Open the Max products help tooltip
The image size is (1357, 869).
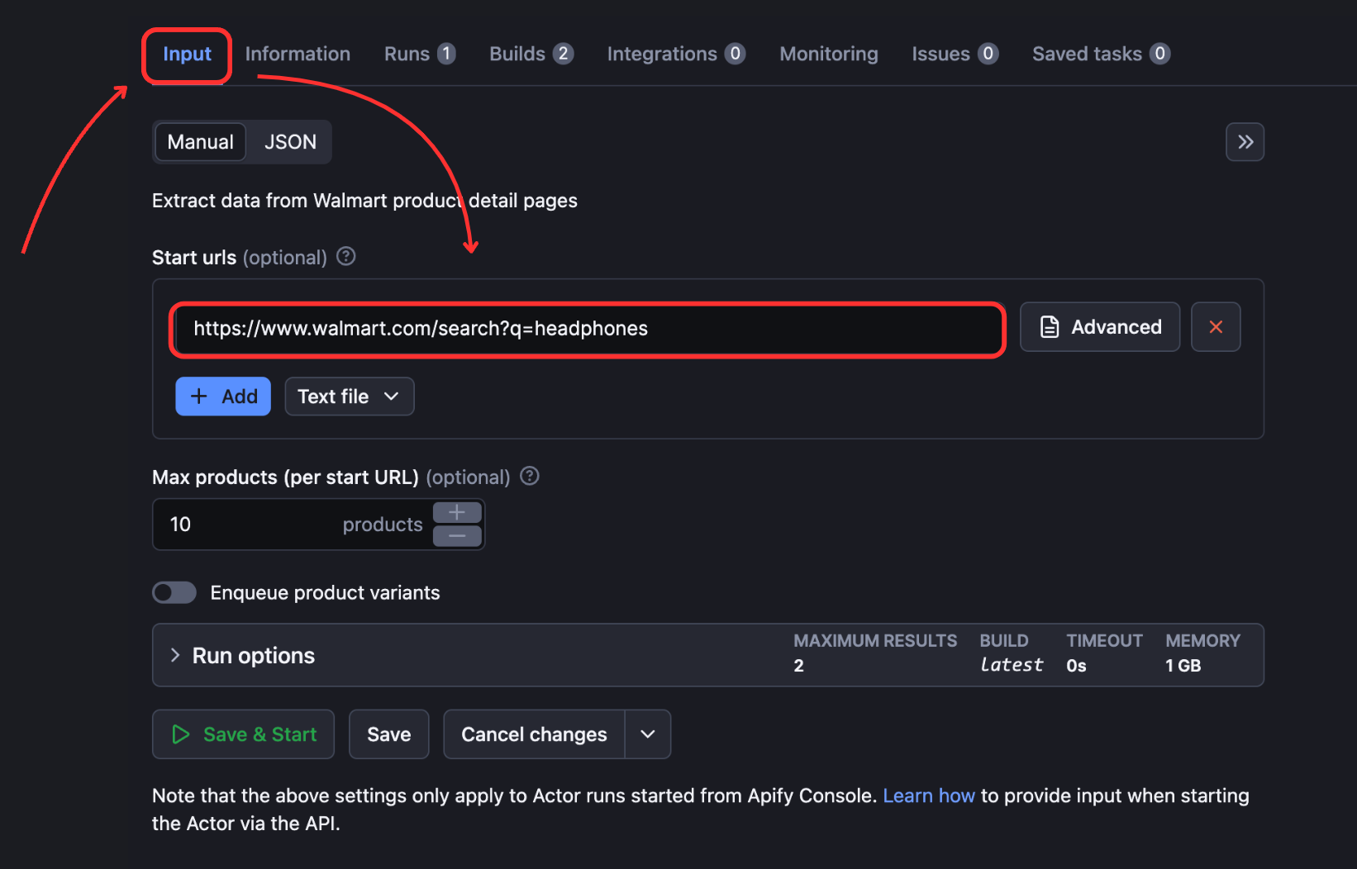pyautogui.click(x=529, y=476)
